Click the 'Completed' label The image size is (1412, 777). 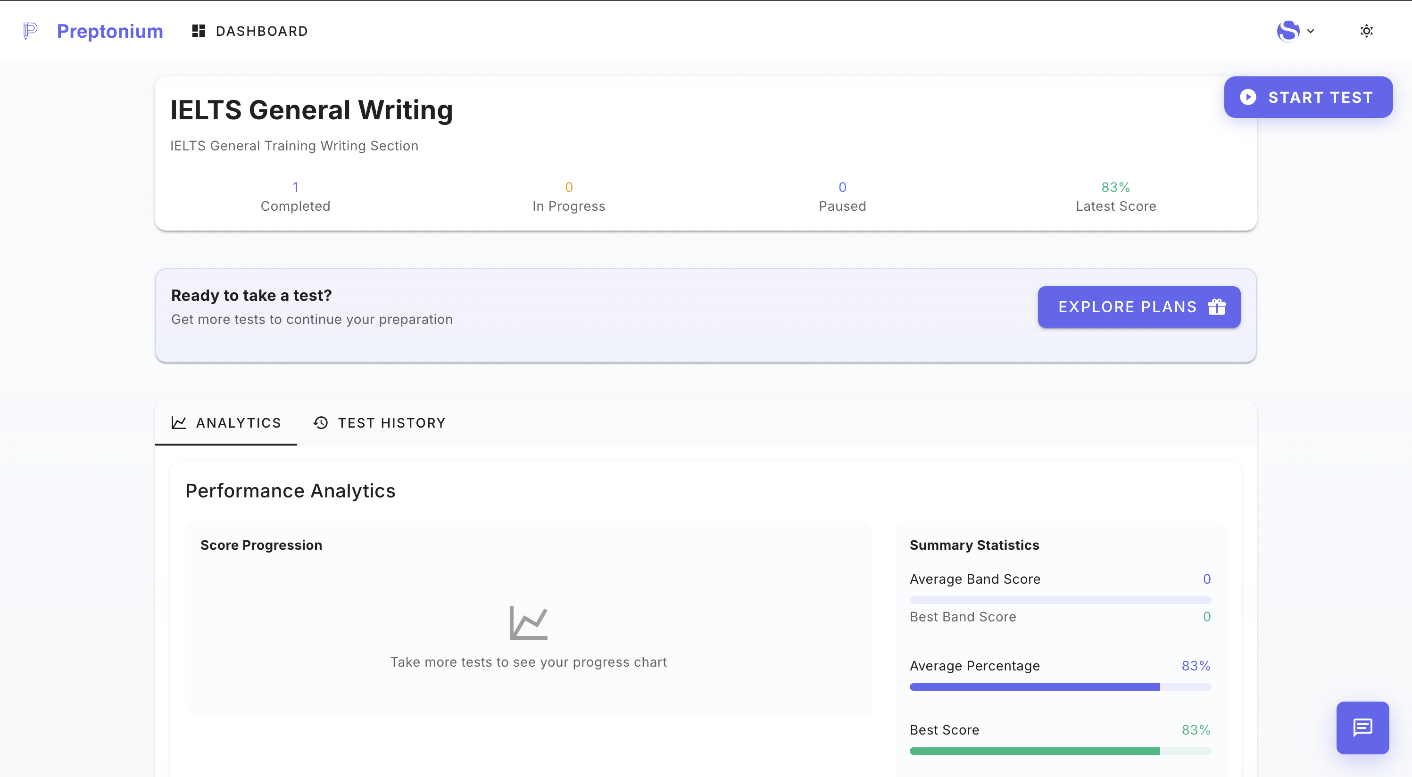[x=295, y=206]
